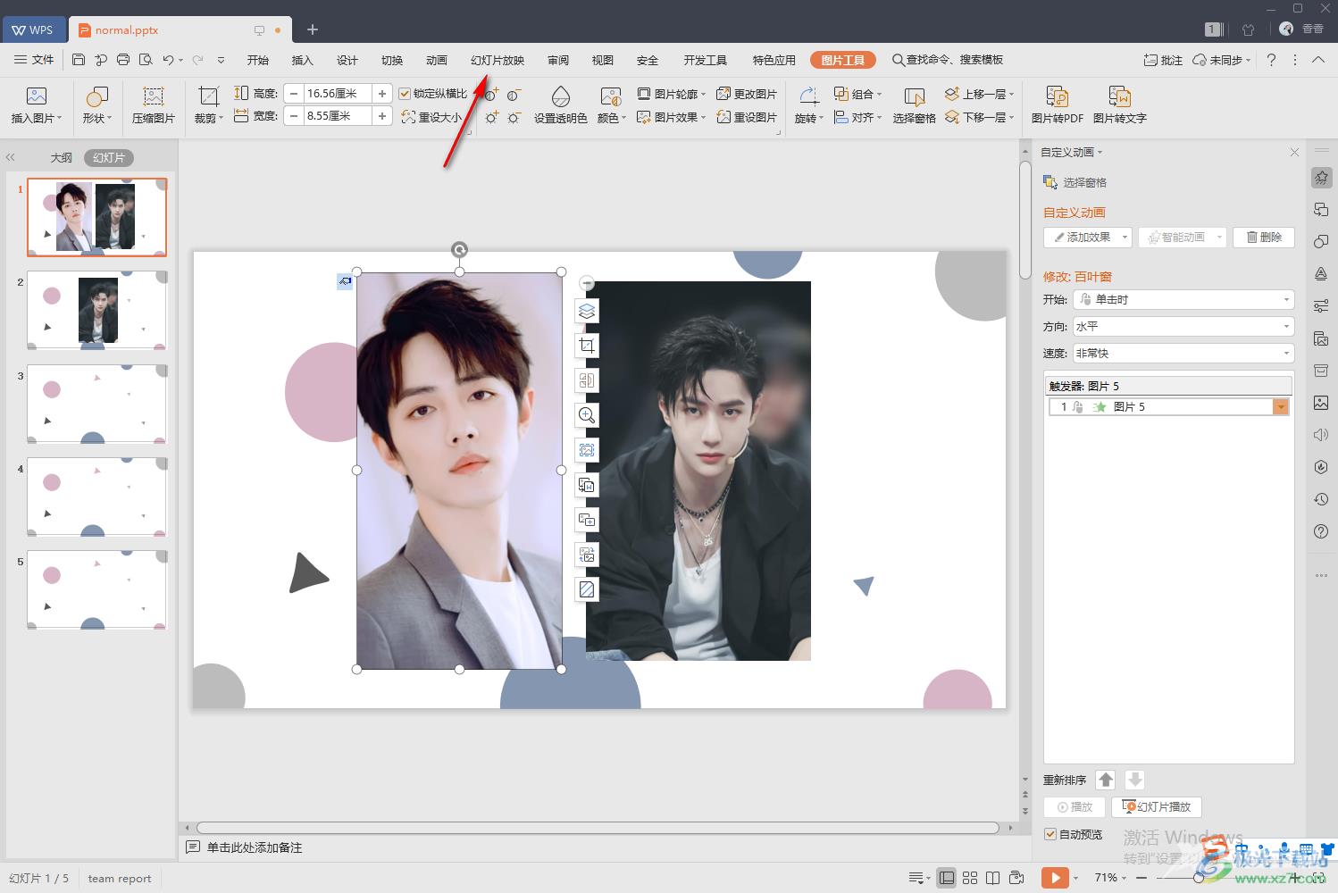
Task: Click the crop icon in floating picture toolbar
Action: 587,346
